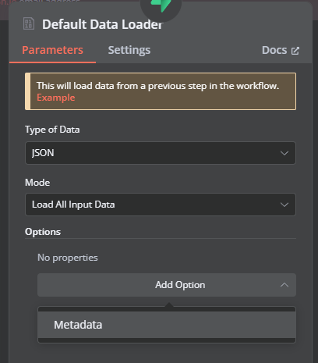Open the Docs link

tap(281, 50)
